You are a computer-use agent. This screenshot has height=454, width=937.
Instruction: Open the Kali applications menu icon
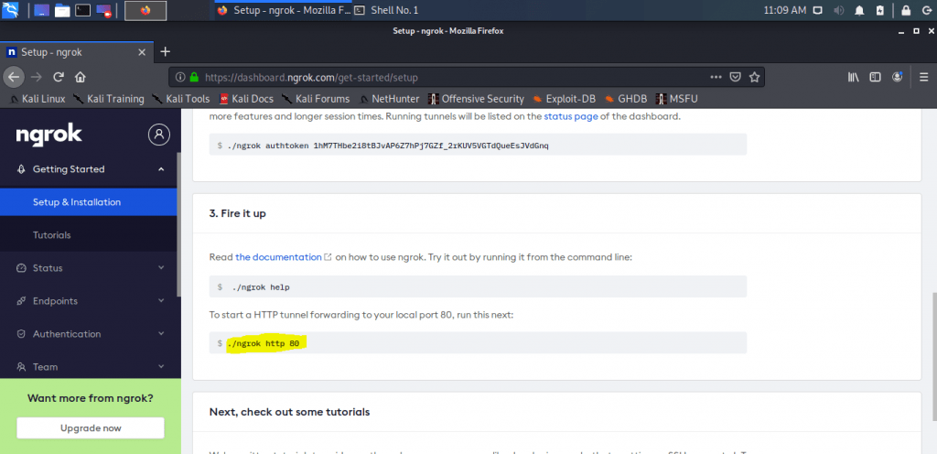(x=11, y=11)
